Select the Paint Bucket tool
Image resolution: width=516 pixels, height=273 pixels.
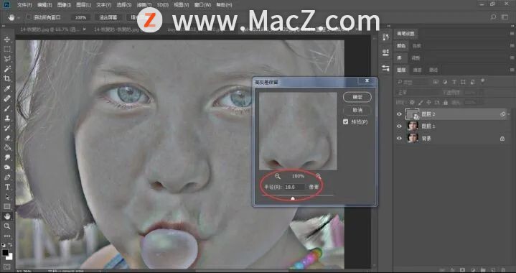(x=7, y=147)
